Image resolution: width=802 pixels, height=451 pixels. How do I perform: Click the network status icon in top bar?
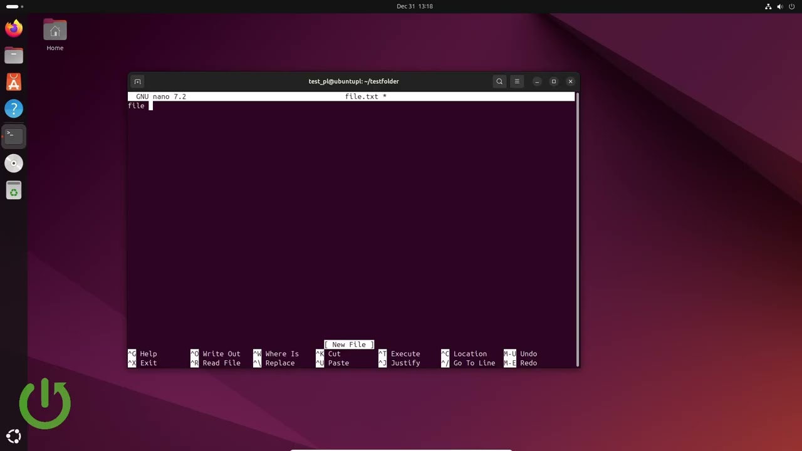tap(769, 6)
